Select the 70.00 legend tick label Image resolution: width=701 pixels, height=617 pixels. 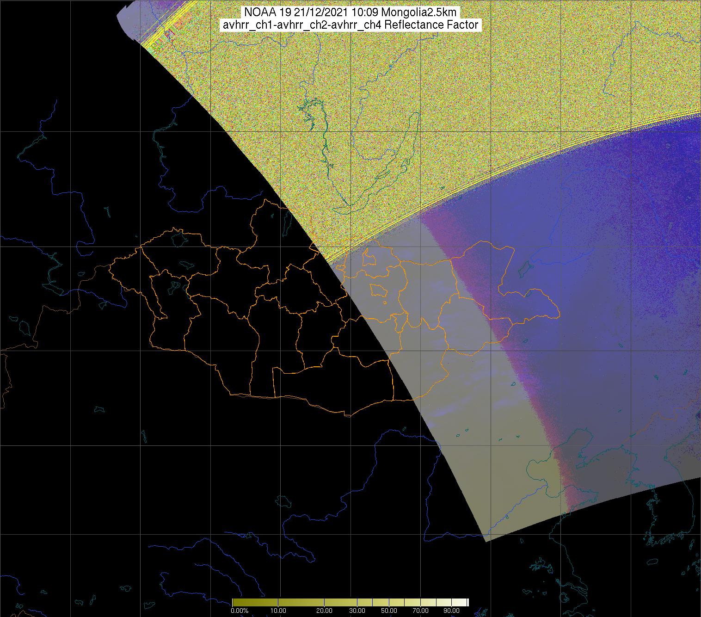[x=420, y=611]
